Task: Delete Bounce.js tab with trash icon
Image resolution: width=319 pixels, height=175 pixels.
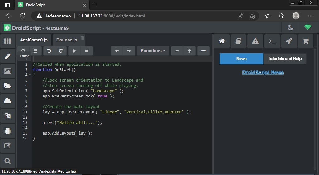Action: (x=82, y=38)
